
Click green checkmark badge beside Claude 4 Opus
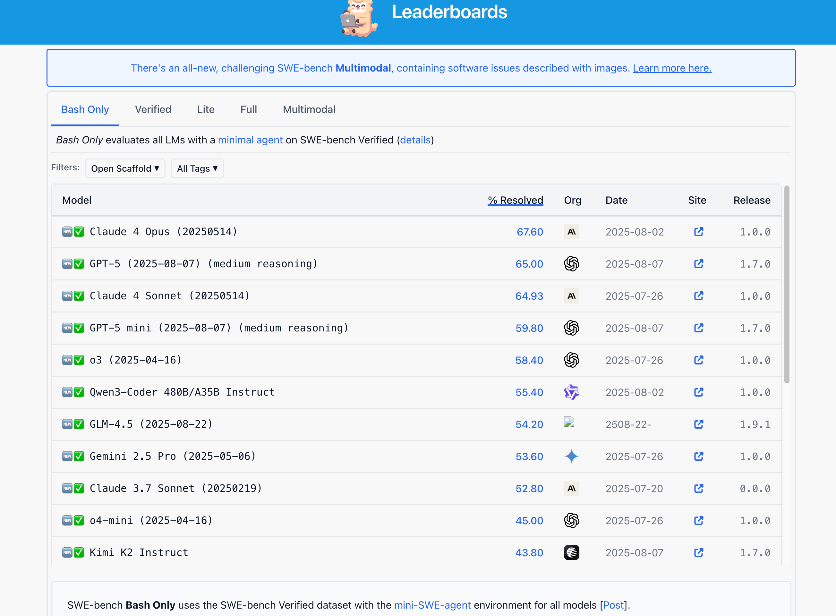coord(79,232)
